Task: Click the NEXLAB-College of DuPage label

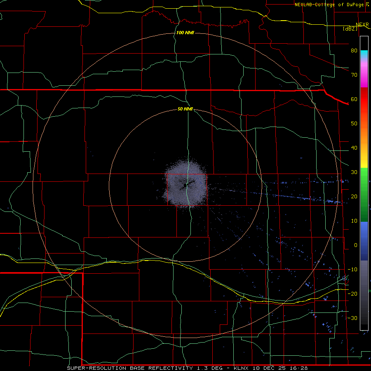Action: click(329, 5)
